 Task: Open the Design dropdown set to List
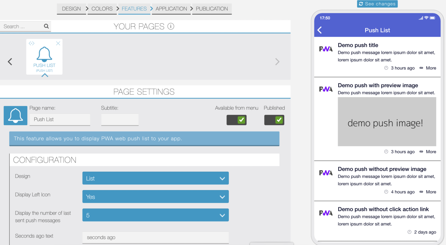point(155,178)
